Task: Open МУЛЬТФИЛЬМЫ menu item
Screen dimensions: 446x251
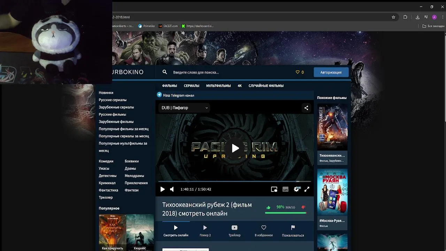Action: (218, 86)
